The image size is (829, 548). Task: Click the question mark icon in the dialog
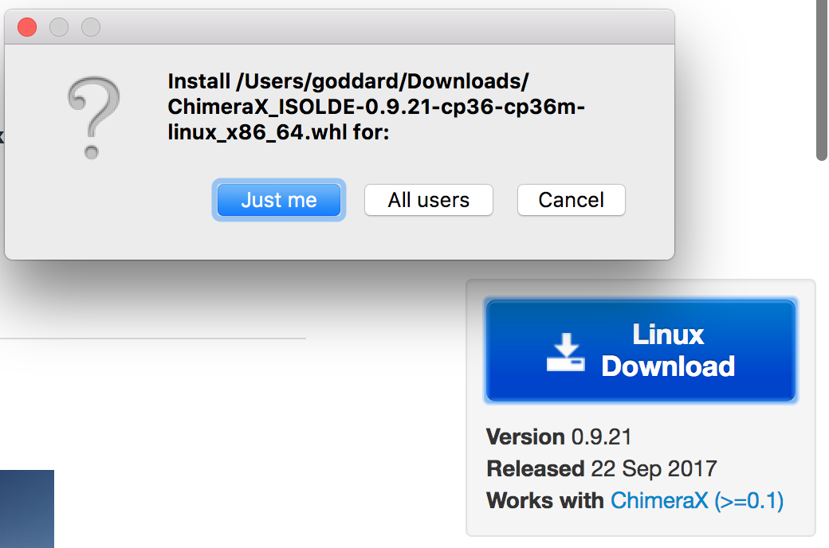tap(93, 117)
